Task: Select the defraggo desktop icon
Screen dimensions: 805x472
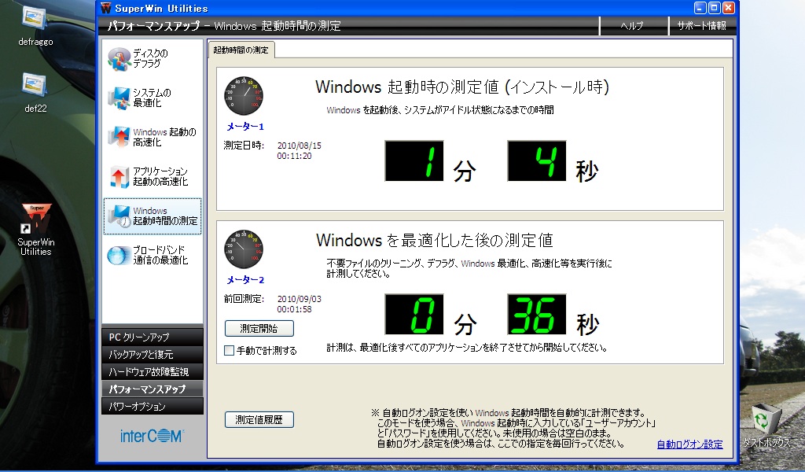Action: coord(35,25)
